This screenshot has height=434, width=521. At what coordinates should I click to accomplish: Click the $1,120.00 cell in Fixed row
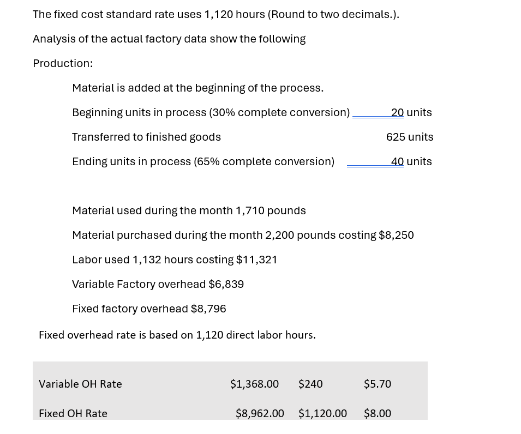click(x=322, y=413)
